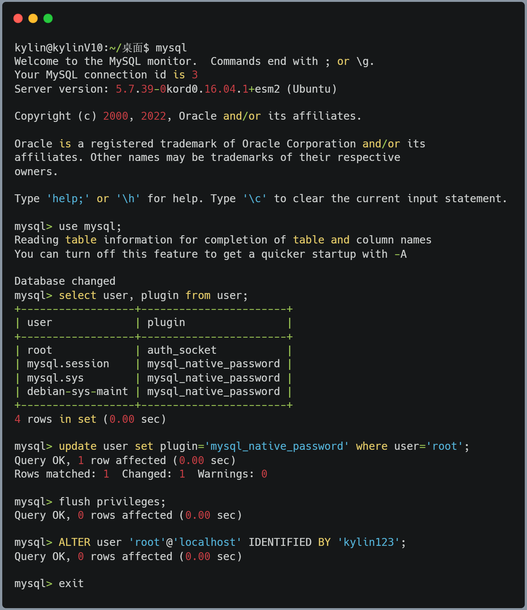Click the server version number 5.7.39
The width and height of the screenshot is (527, 610).
click(x=134, y=89)
